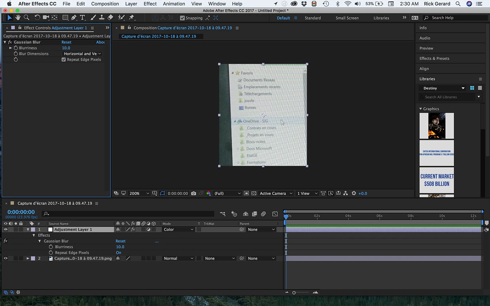
Task: Expand layer 2 Capture png properties
Action: pyautogui.click(x=28, y=258)
